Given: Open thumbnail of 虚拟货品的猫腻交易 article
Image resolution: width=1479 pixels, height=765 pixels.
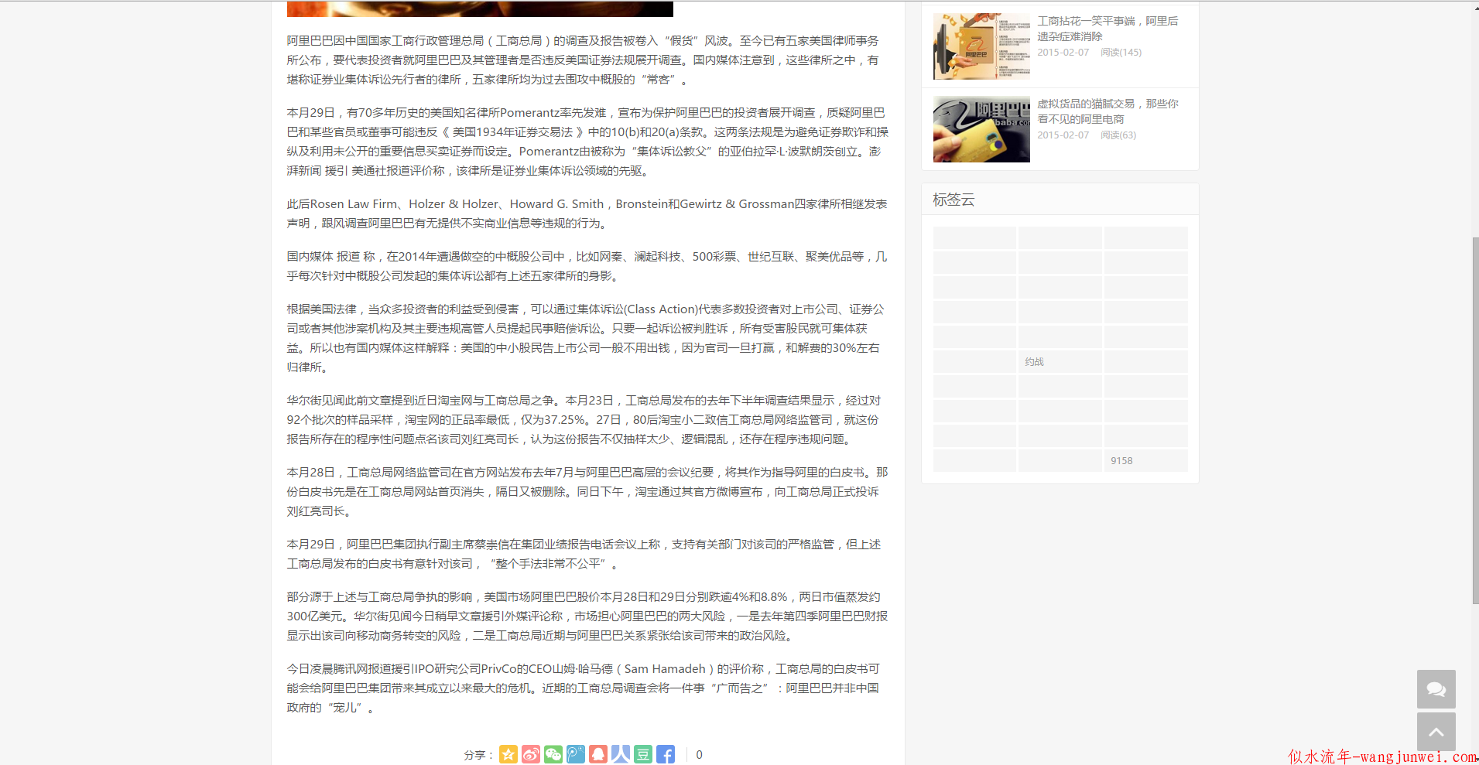Looking at the screenshot, I should pos(981,129).
